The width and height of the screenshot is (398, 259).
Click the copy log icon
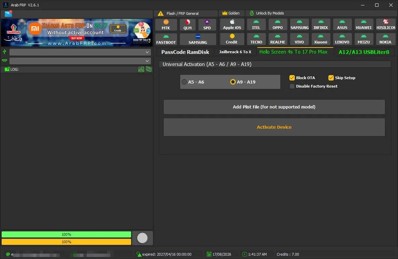tap(149, 69)
